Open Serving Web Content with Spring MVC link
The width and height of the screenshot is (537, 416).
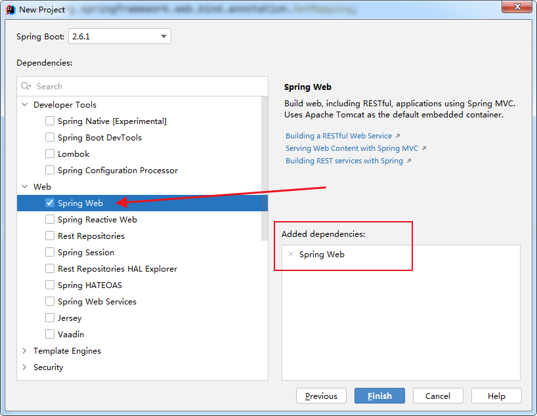pos(352,148)
